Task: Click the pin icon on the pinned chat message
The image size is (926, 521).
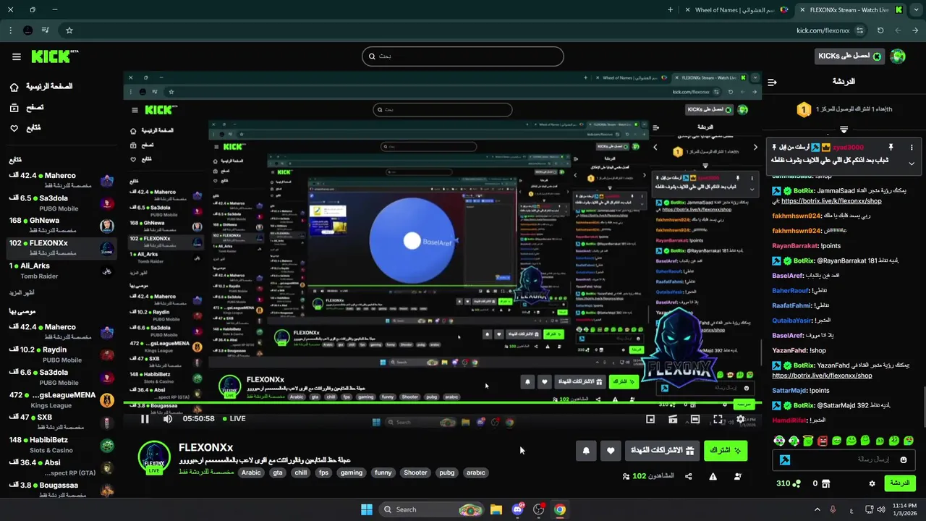Action: tap(891, 147)
